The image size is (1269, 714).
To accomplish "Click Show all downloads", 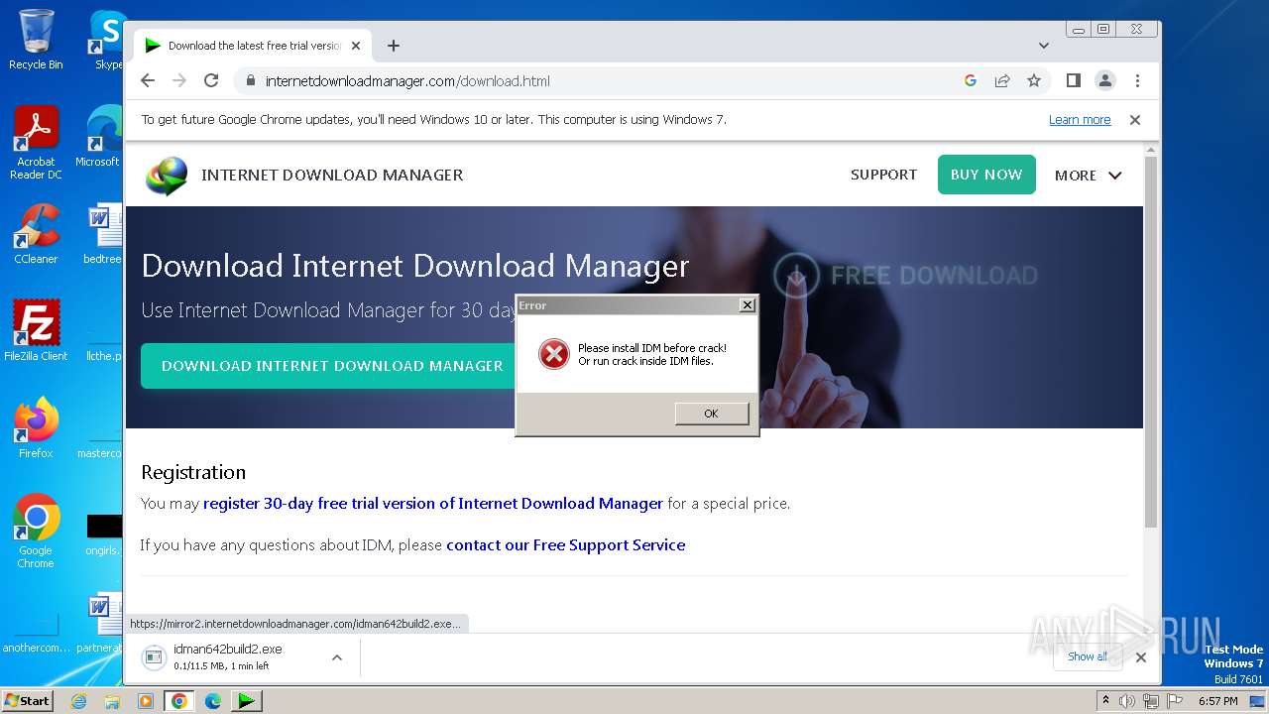I will click(x=1088, y=656).
